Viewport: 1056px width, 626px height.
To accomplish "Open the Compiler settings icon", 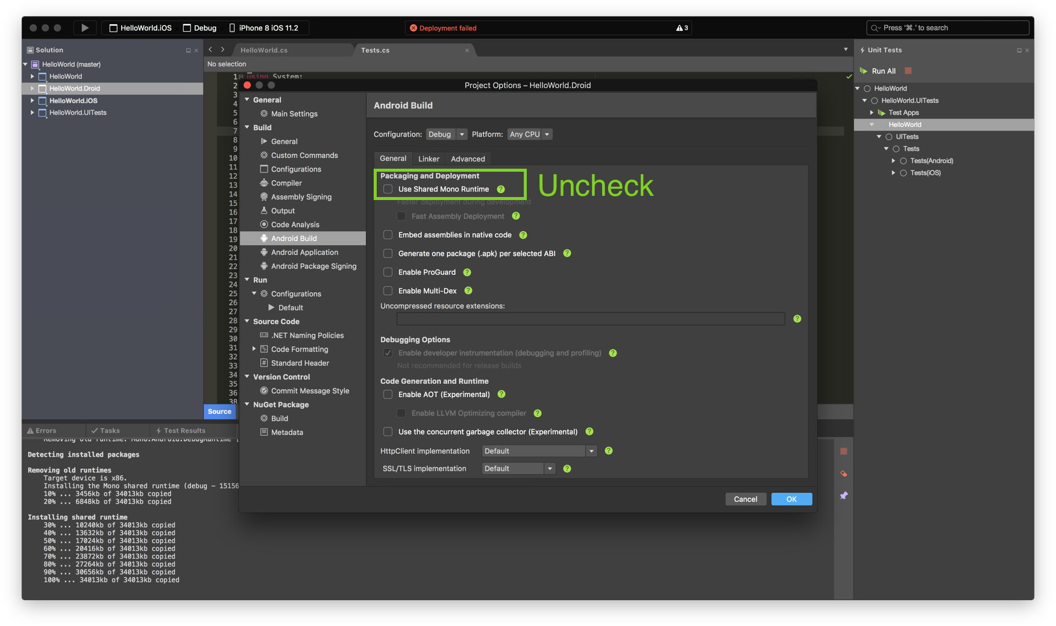I will pyautogui.click(x=264, y=183).
